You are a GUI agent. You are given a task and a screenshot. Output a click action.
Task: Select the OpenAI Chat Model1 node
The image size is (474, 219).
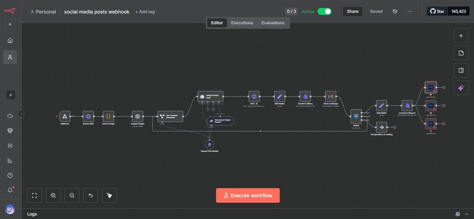click(x=209, y=145)
